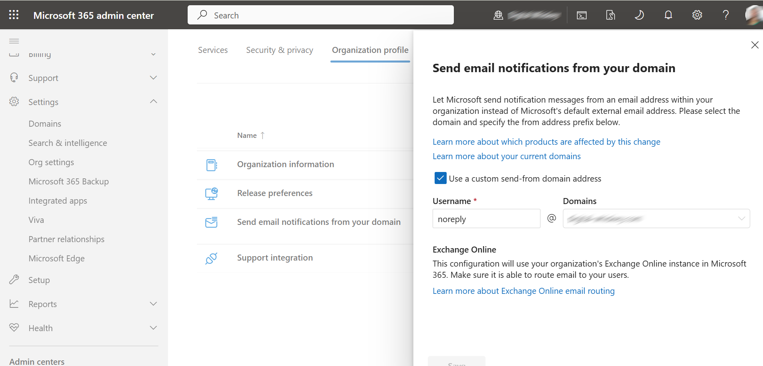This screenshot has width=763, height=366.
Task: Open Search & intelligence settings
Action: tap(68, 143)
